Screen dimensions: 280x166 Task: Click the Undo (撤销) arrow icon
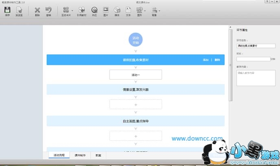point(48,10)
